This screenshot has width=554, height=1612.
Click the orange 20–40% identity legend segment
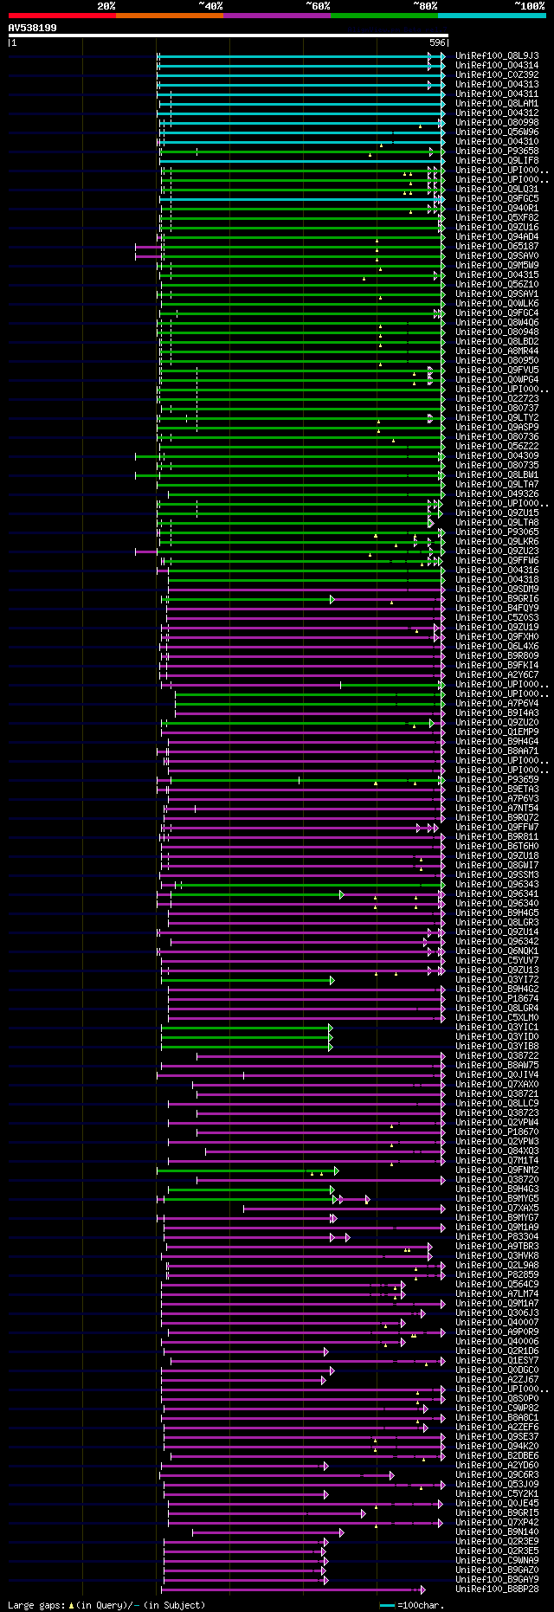[x=169, y=16]
